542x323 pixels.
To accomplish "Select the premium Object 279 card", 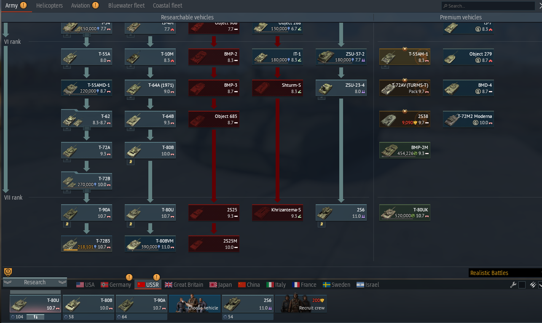I will coord(469,57).
